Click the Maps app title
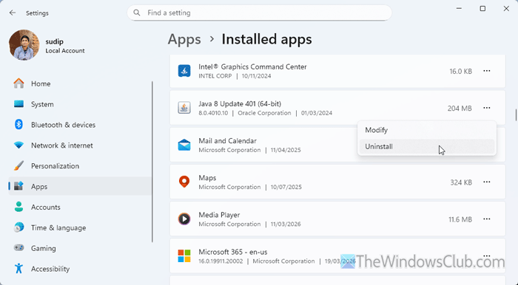This screenshot has height=285, width=518. click(207, 178)
